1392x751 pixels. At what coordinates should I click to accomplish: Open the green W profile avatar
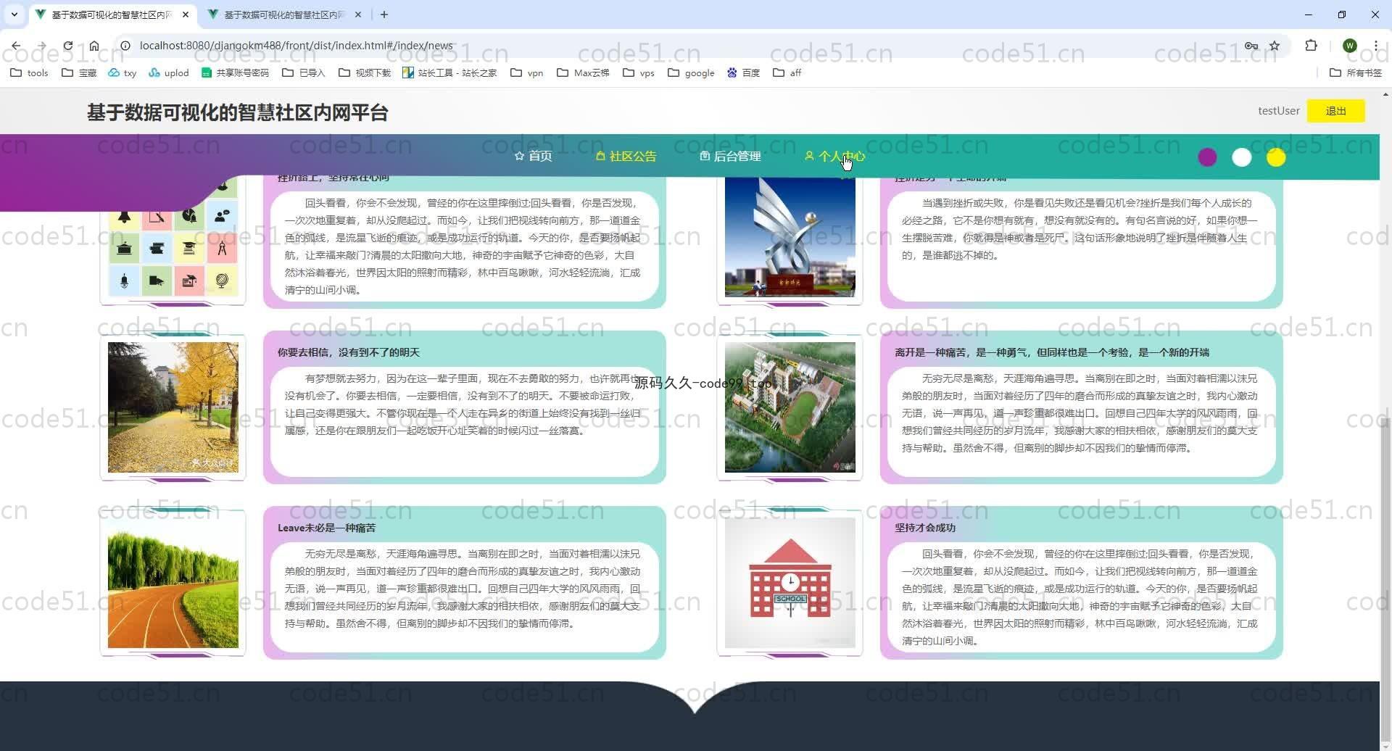click(x=1349, y=46)
